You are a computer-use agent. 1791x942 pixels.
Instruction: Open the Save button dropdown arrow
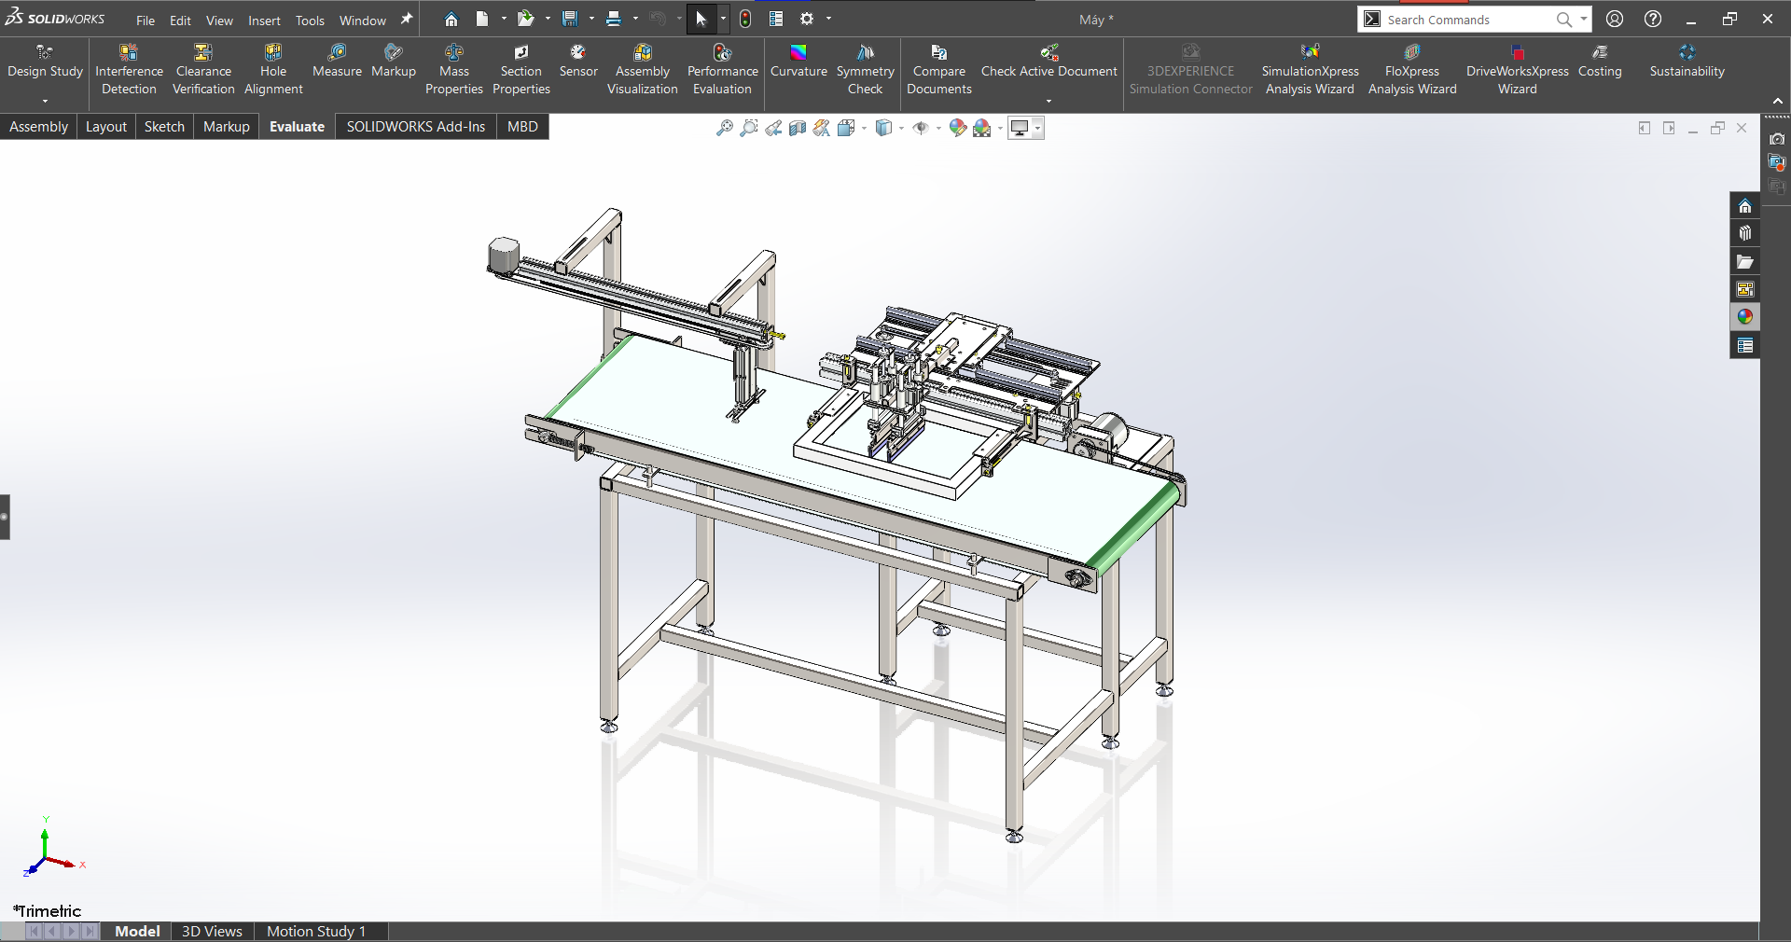[591, 20]
